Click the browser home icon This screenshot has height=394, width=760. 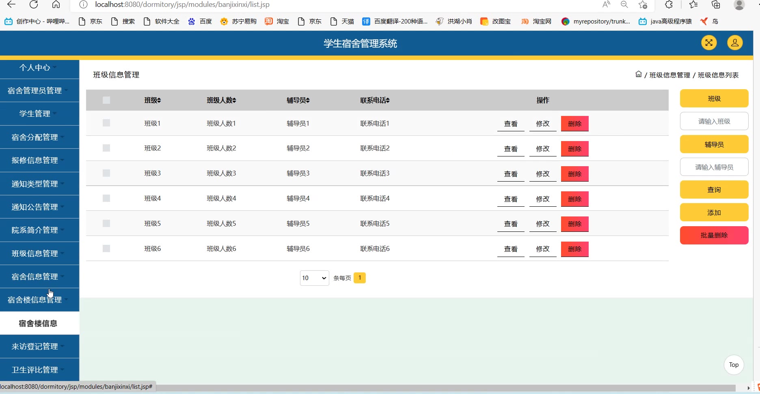click(56, 5)
